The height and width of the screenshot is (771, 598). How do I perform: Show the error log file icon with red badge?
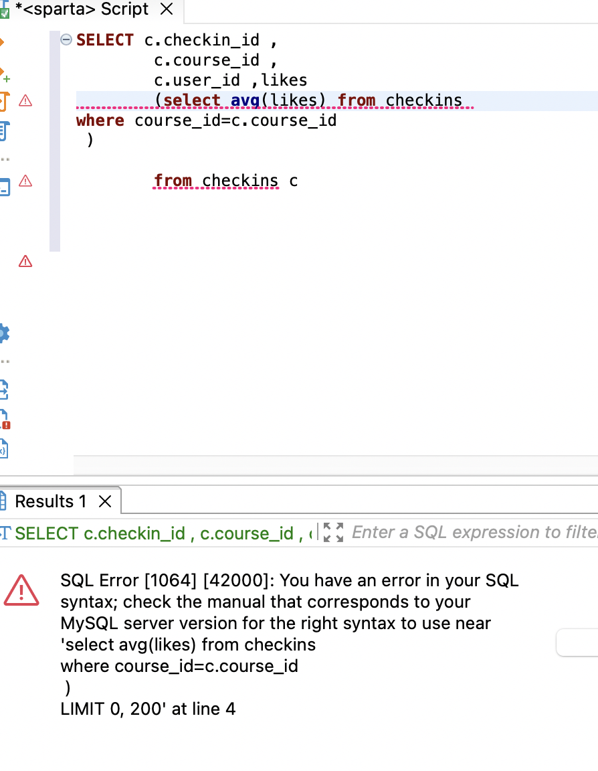pos(5,420)
